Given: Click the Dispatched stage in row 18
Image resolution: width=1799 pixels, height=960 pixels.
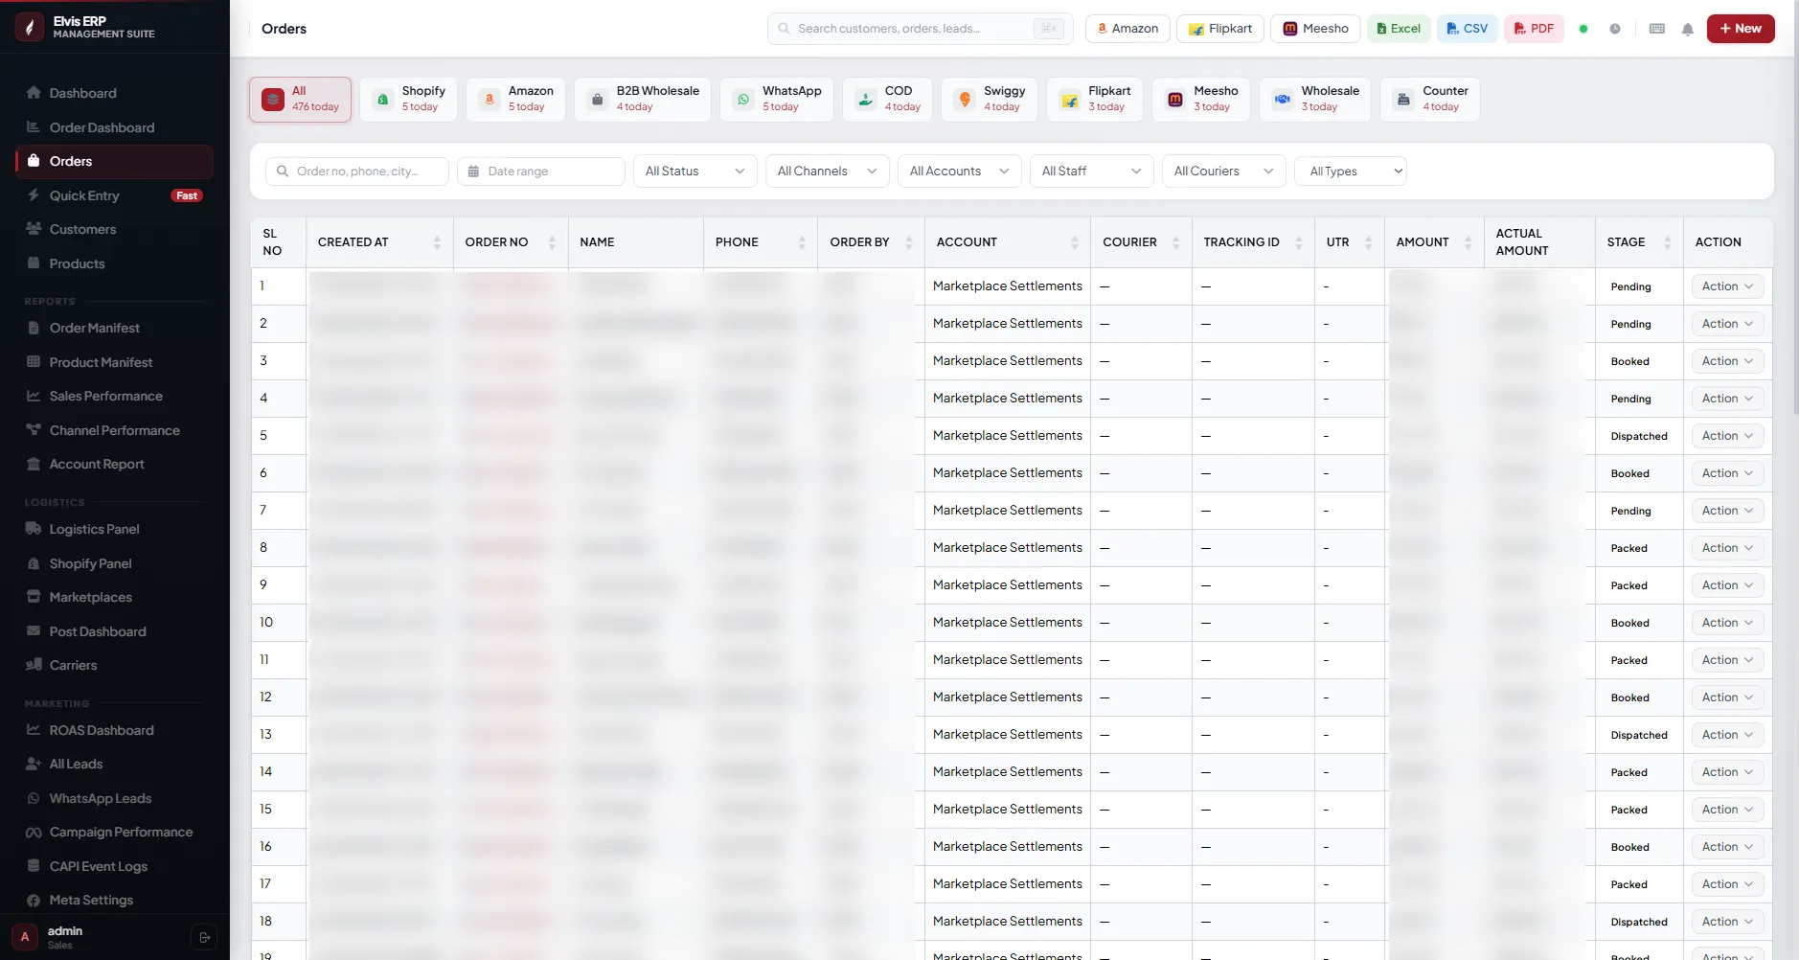Looking at the screenshot, I should click(x=1639, y=922).
